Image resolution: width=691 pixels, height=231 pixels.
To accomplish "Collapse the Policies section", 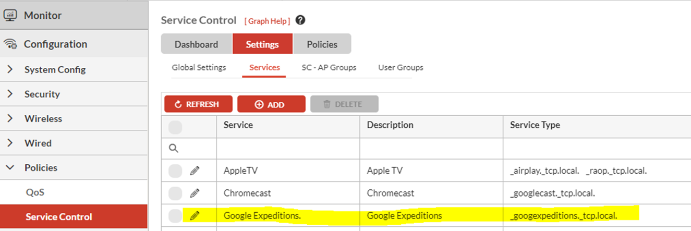I will pos(10,167).
